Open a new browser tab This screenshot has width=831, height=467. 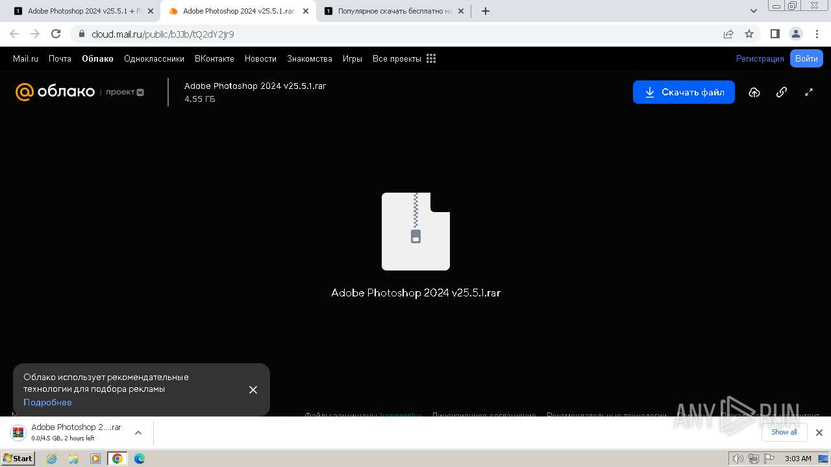486,11
